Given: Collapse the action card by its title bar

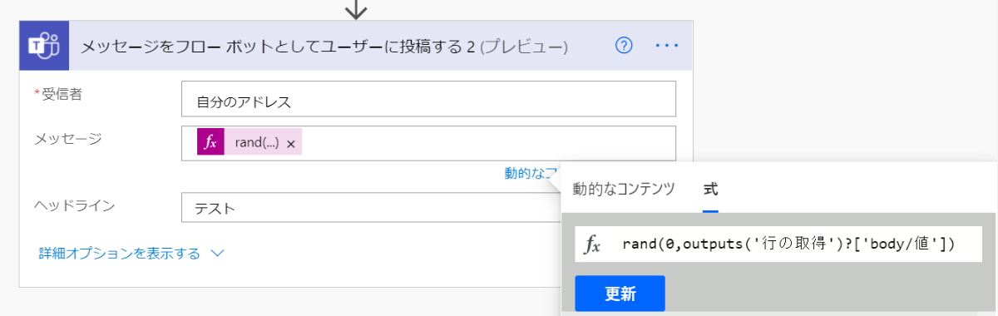Looking at the screenshot, I should 324,47.
